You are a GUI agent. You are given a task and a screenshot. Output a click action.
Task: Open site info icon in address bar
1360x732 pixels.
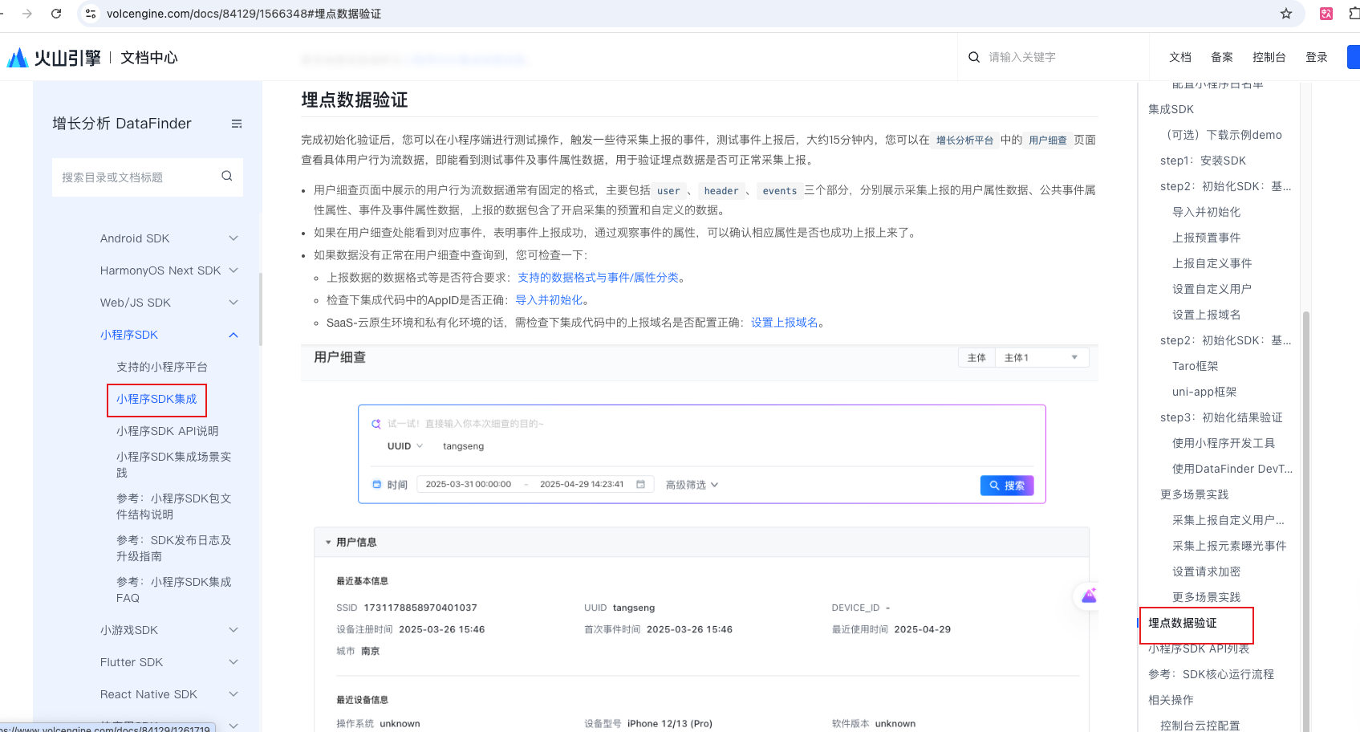pos(91,14)
